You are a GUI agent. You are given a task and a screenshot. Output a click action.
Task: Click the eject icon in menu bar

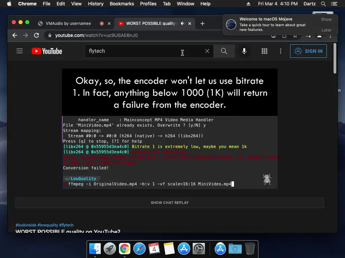point(248,4)
